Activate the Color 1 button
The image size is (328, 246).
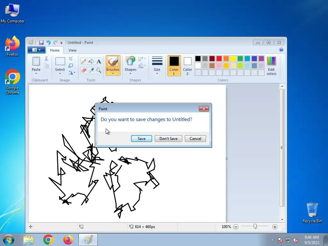pos(174,66)
